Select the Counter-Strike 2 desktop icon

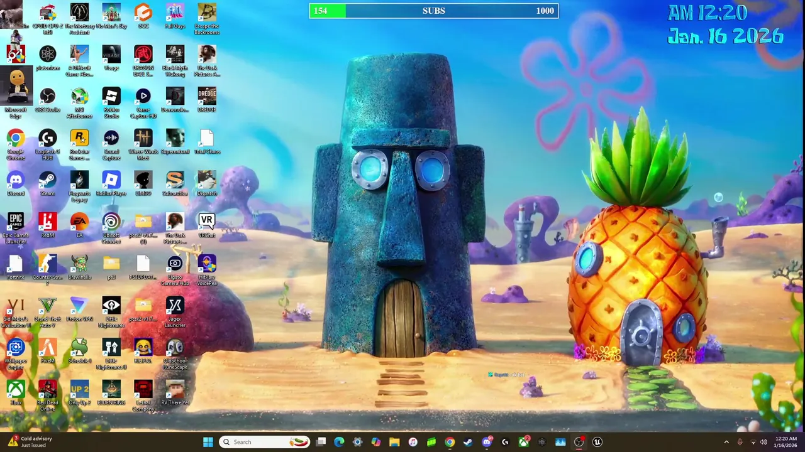pyautogui.click(x=48, y=271)
